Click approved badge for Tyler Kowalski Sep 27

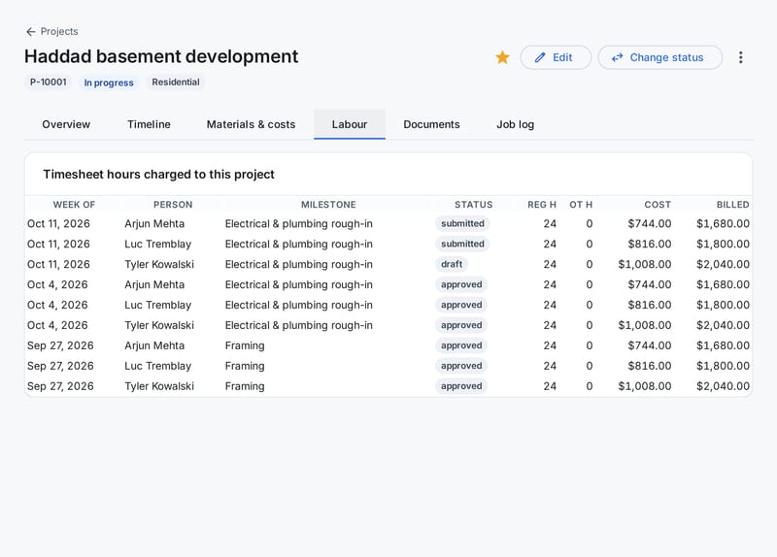461,386
